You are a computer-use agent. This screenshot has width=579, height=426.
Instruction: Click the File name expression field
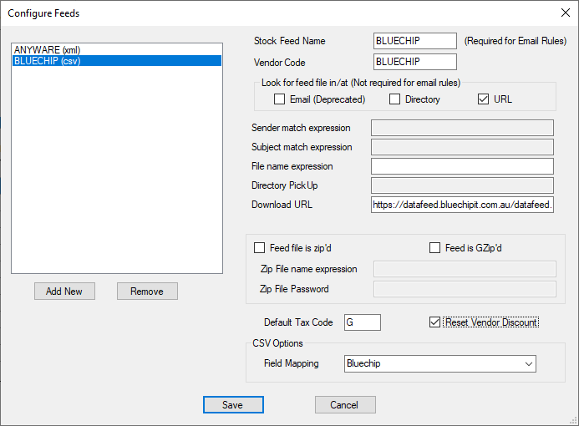462,165
